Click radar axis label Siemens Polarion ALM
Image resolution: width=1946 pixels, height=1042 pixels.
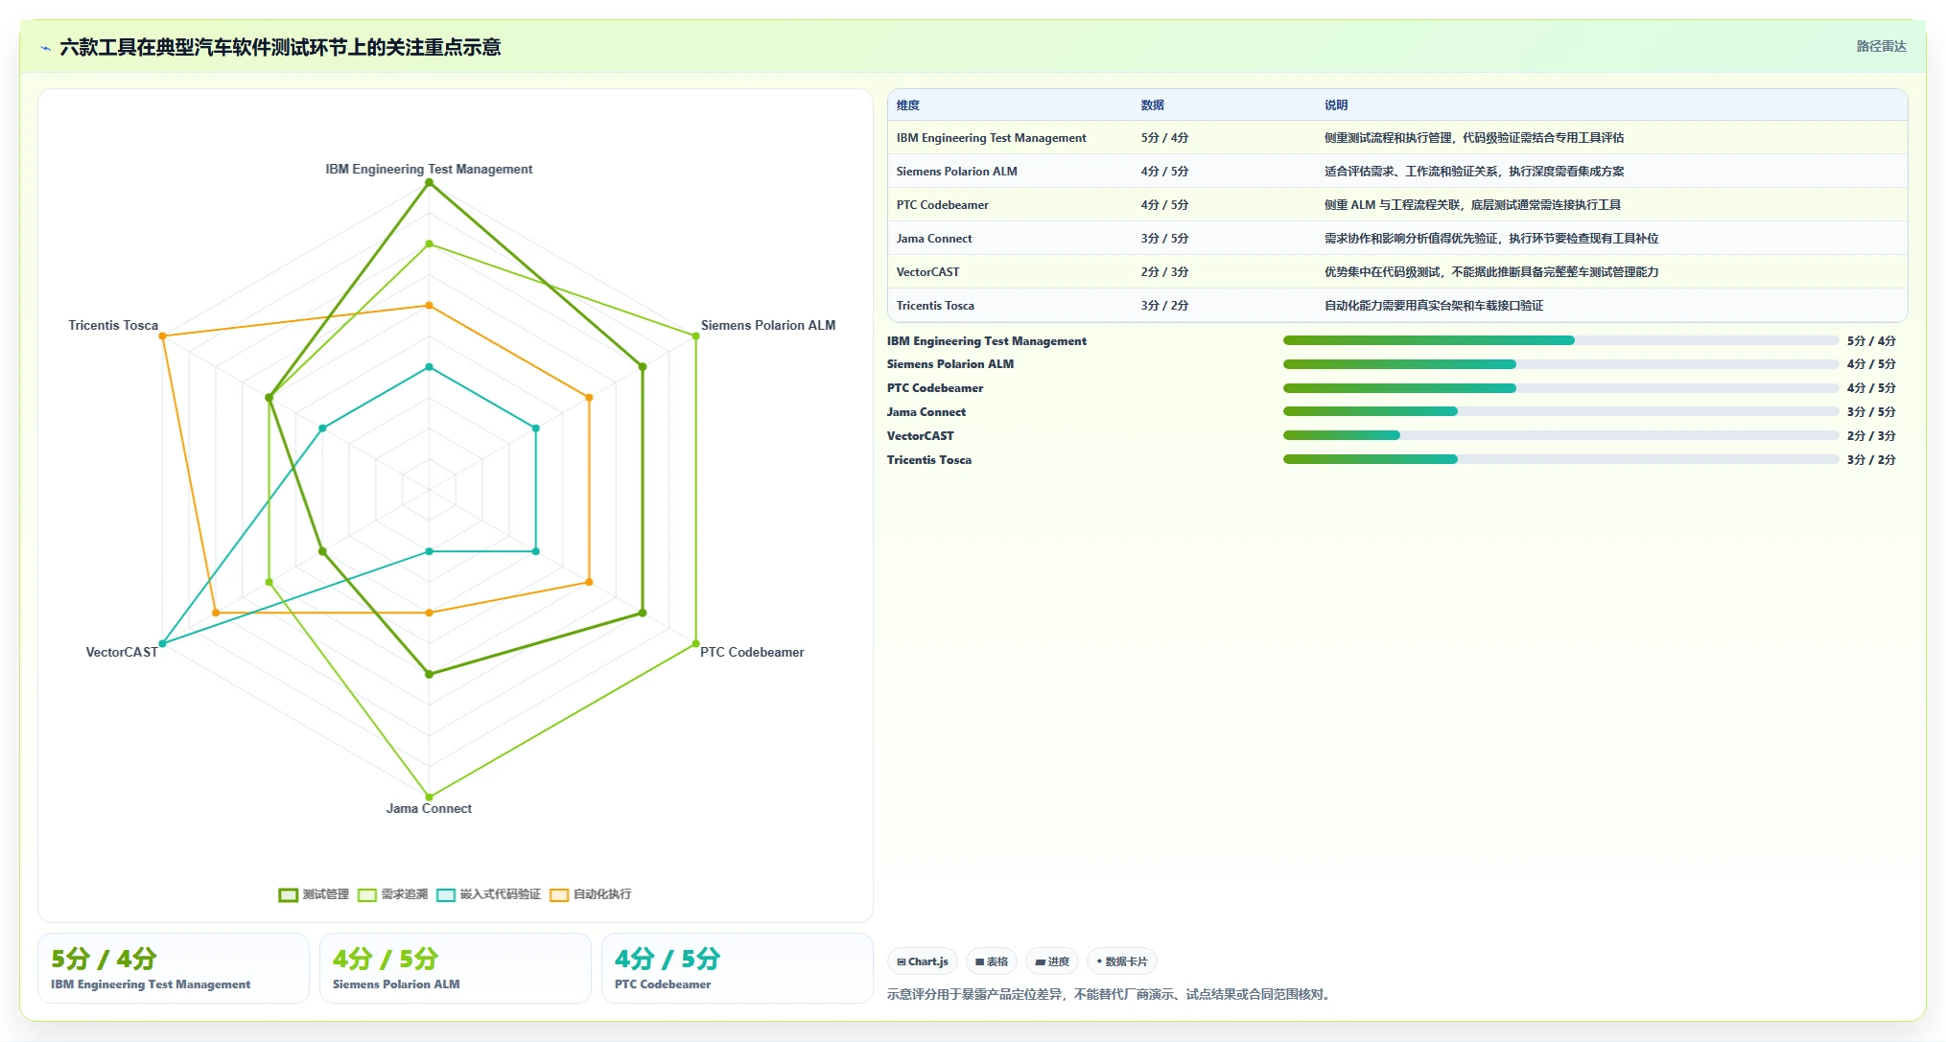pos(768,325)
